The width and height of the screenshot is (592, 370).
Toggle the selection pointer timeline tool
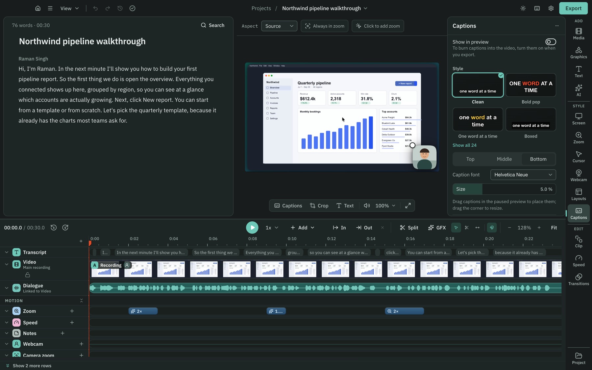tap(456, 228)
